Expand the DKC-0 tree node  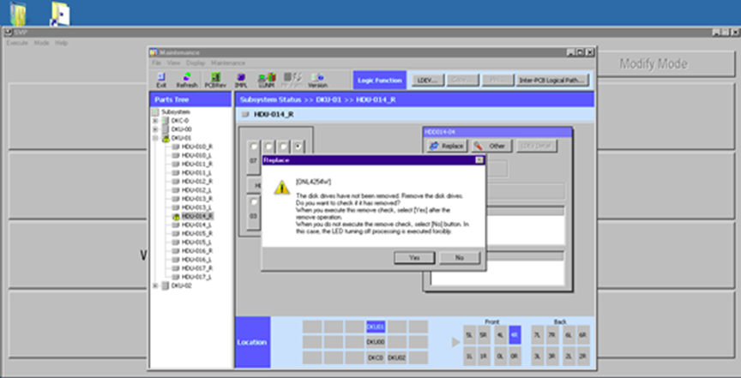155,121
